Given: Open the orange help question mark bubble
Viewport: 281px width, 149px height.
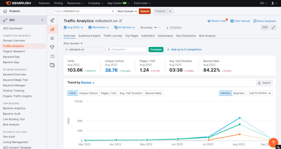Looking at the screenshot, I should pyautogui.click(x=273, y=143).
